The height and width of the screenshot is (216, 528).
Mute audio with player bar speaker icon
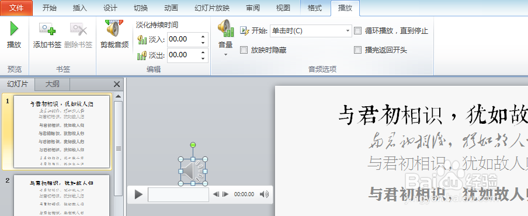point(265,194)
